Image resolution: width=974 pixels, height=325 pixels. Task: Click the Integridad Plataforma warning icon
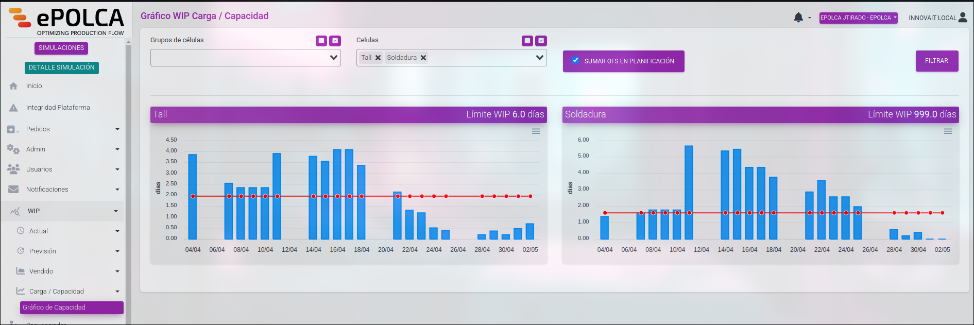click(x=13, y=108)
